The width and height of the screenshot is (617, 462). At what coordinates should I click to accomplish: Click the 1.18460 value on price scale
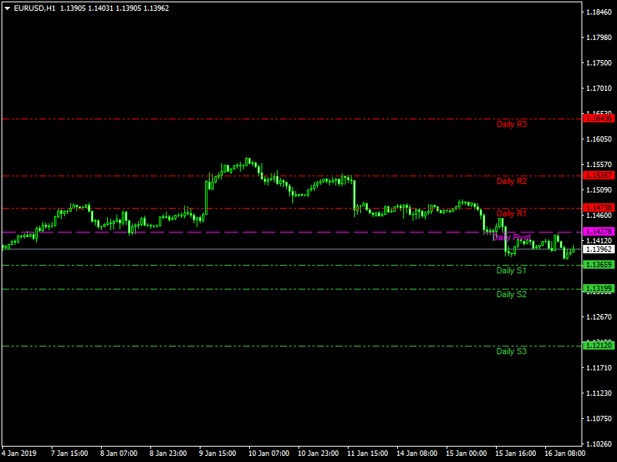pos(599,12)
